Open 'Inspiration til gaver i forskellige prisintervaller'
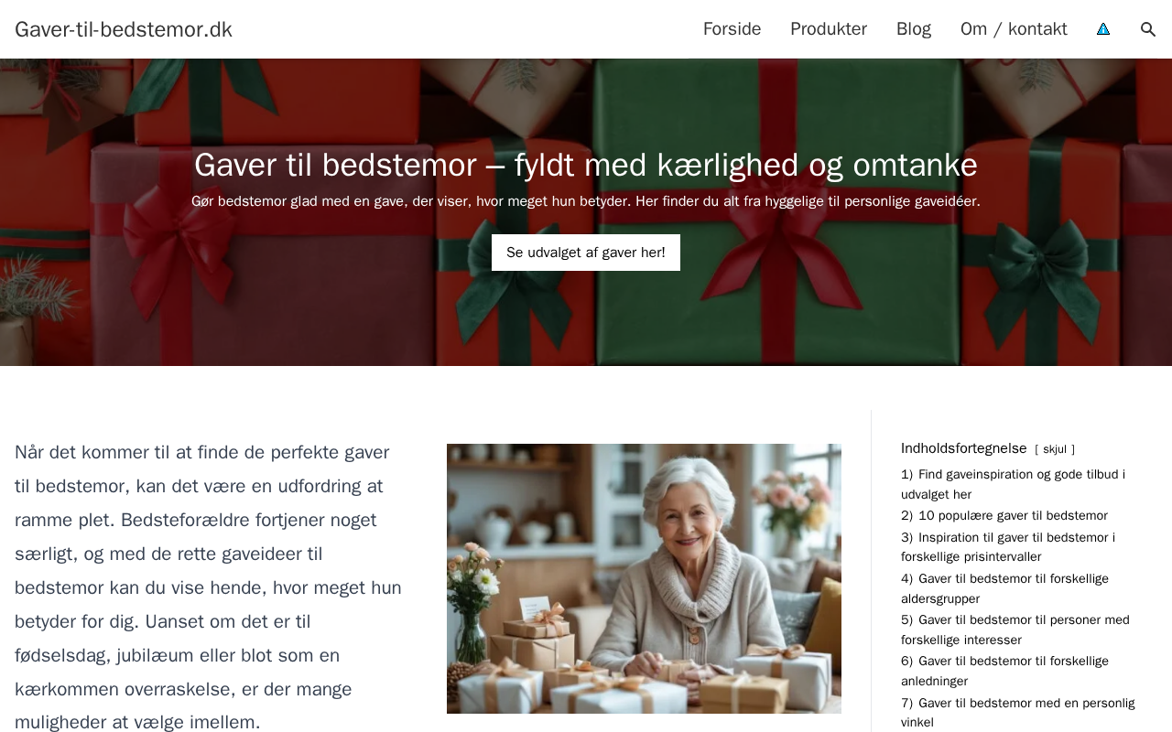This screenshot has width=1172, height=732. pos(1008,547)
